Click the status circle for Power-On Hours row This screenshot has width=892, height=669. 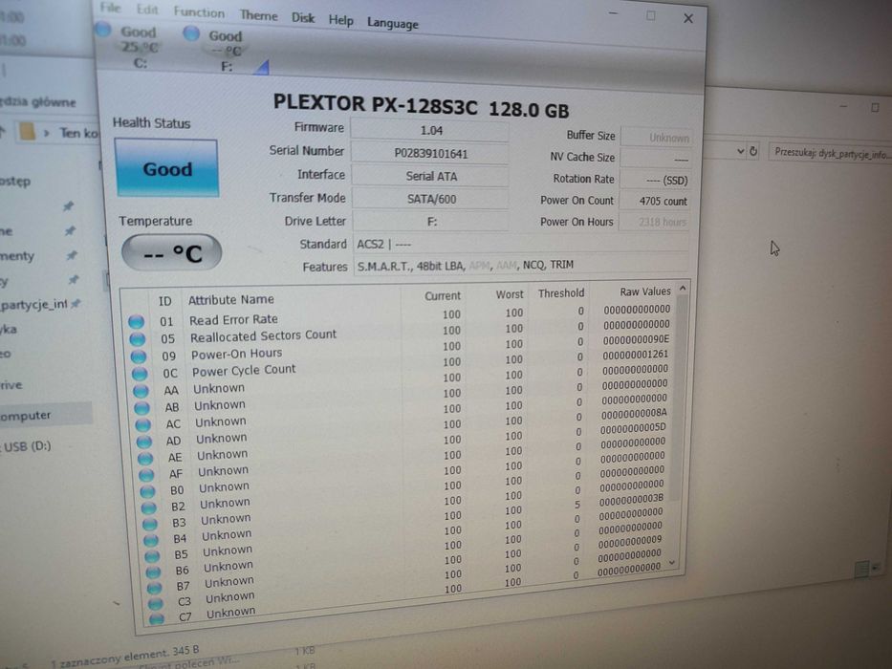[139, 356]
